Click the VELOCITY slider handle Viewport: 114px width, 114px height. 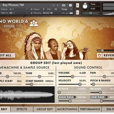[x=80, y=84]
